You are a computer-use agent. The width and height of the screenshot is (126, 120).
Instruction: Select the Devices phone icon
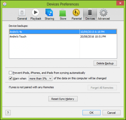(90, 12)
